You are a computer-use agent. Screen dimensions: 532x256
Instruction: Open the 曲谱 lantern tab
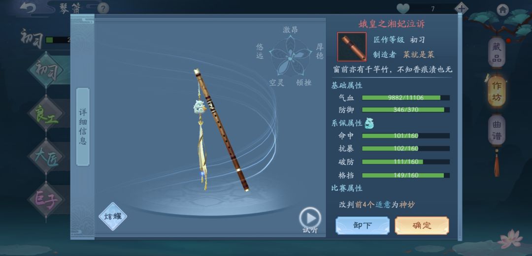click(497, 130)
